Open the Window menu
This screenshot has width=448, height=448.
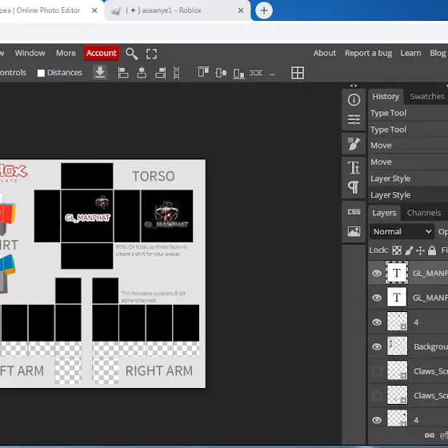[30, 53]
